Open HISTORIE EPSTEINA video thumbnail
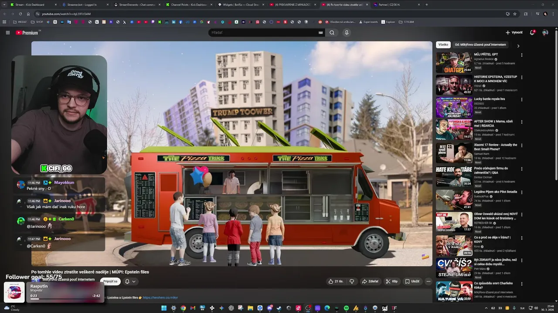558x313 pixels. pos(454,85)
